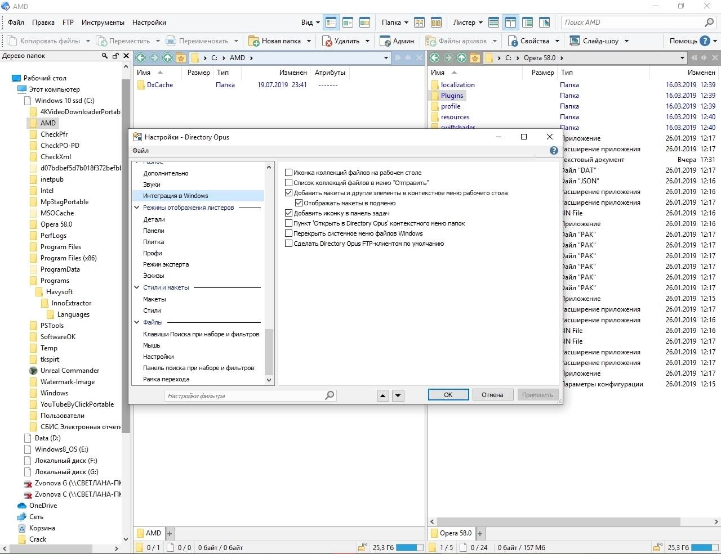Close the Дерево папок panel
This screenshot has width=721, height=554.
[126, 56]
